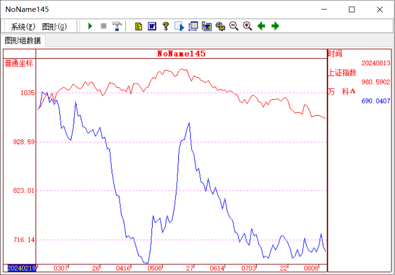The width and height of the screenshot is (395, 275).
Task: Click the green play (run) icon
Action: click(x=90, y=26)
